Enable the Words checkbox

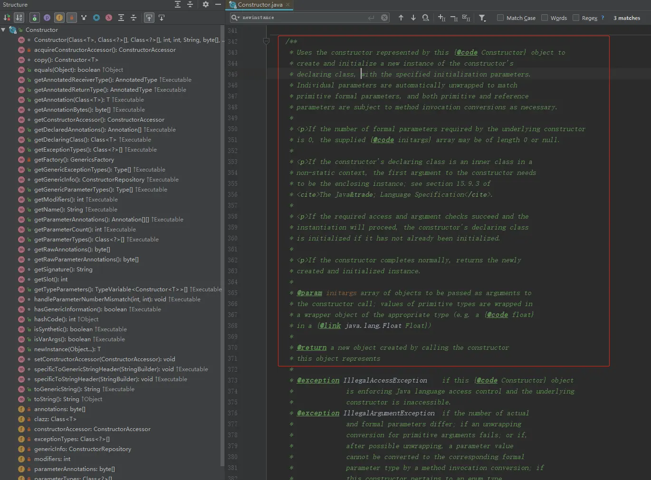click(x=545, y=18)
